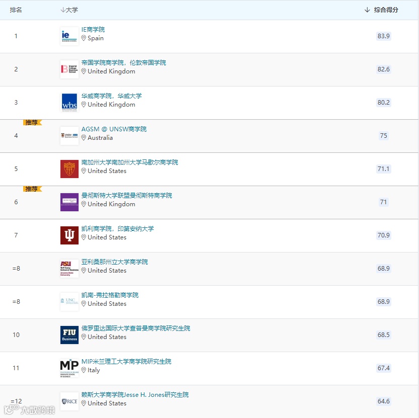The width and height of the screenshot is (419, 418).
Task: Click Australia location text
Action: [x=100, y=138]
